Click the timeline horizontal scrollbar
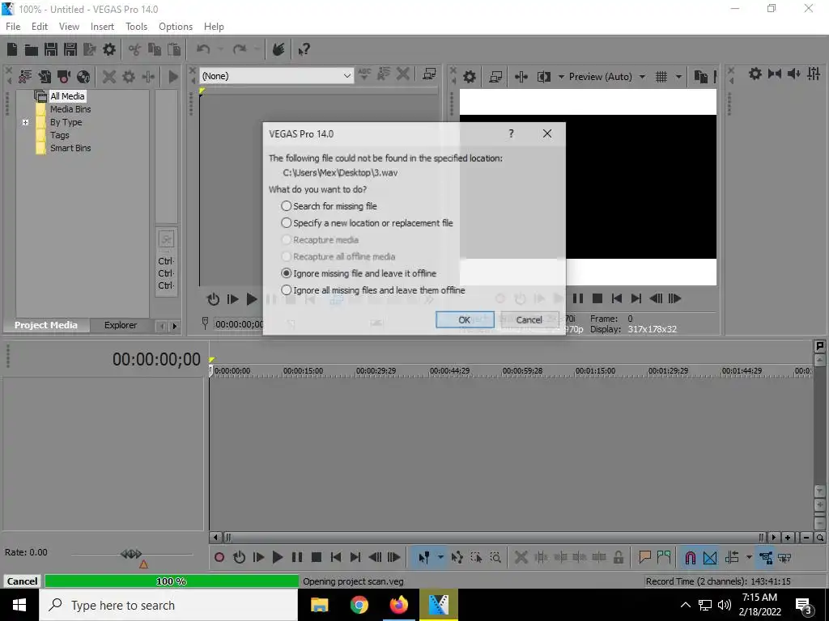Image resolution: width=829 pixels, height=621 pixels. 494,538
